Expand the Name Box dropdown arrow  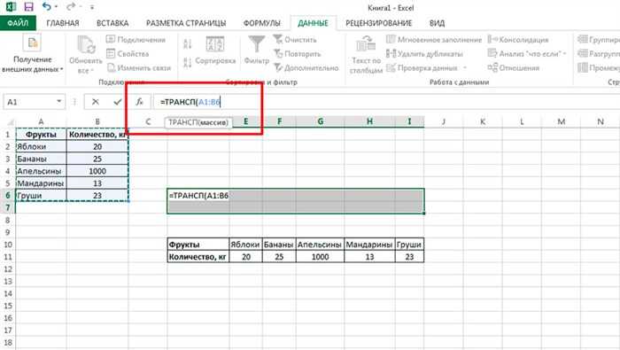(x=59, y=102)
